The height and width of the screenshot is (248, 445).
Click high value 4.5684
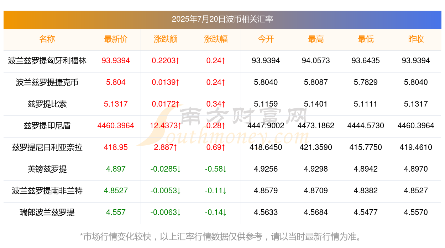coord(316,212)
